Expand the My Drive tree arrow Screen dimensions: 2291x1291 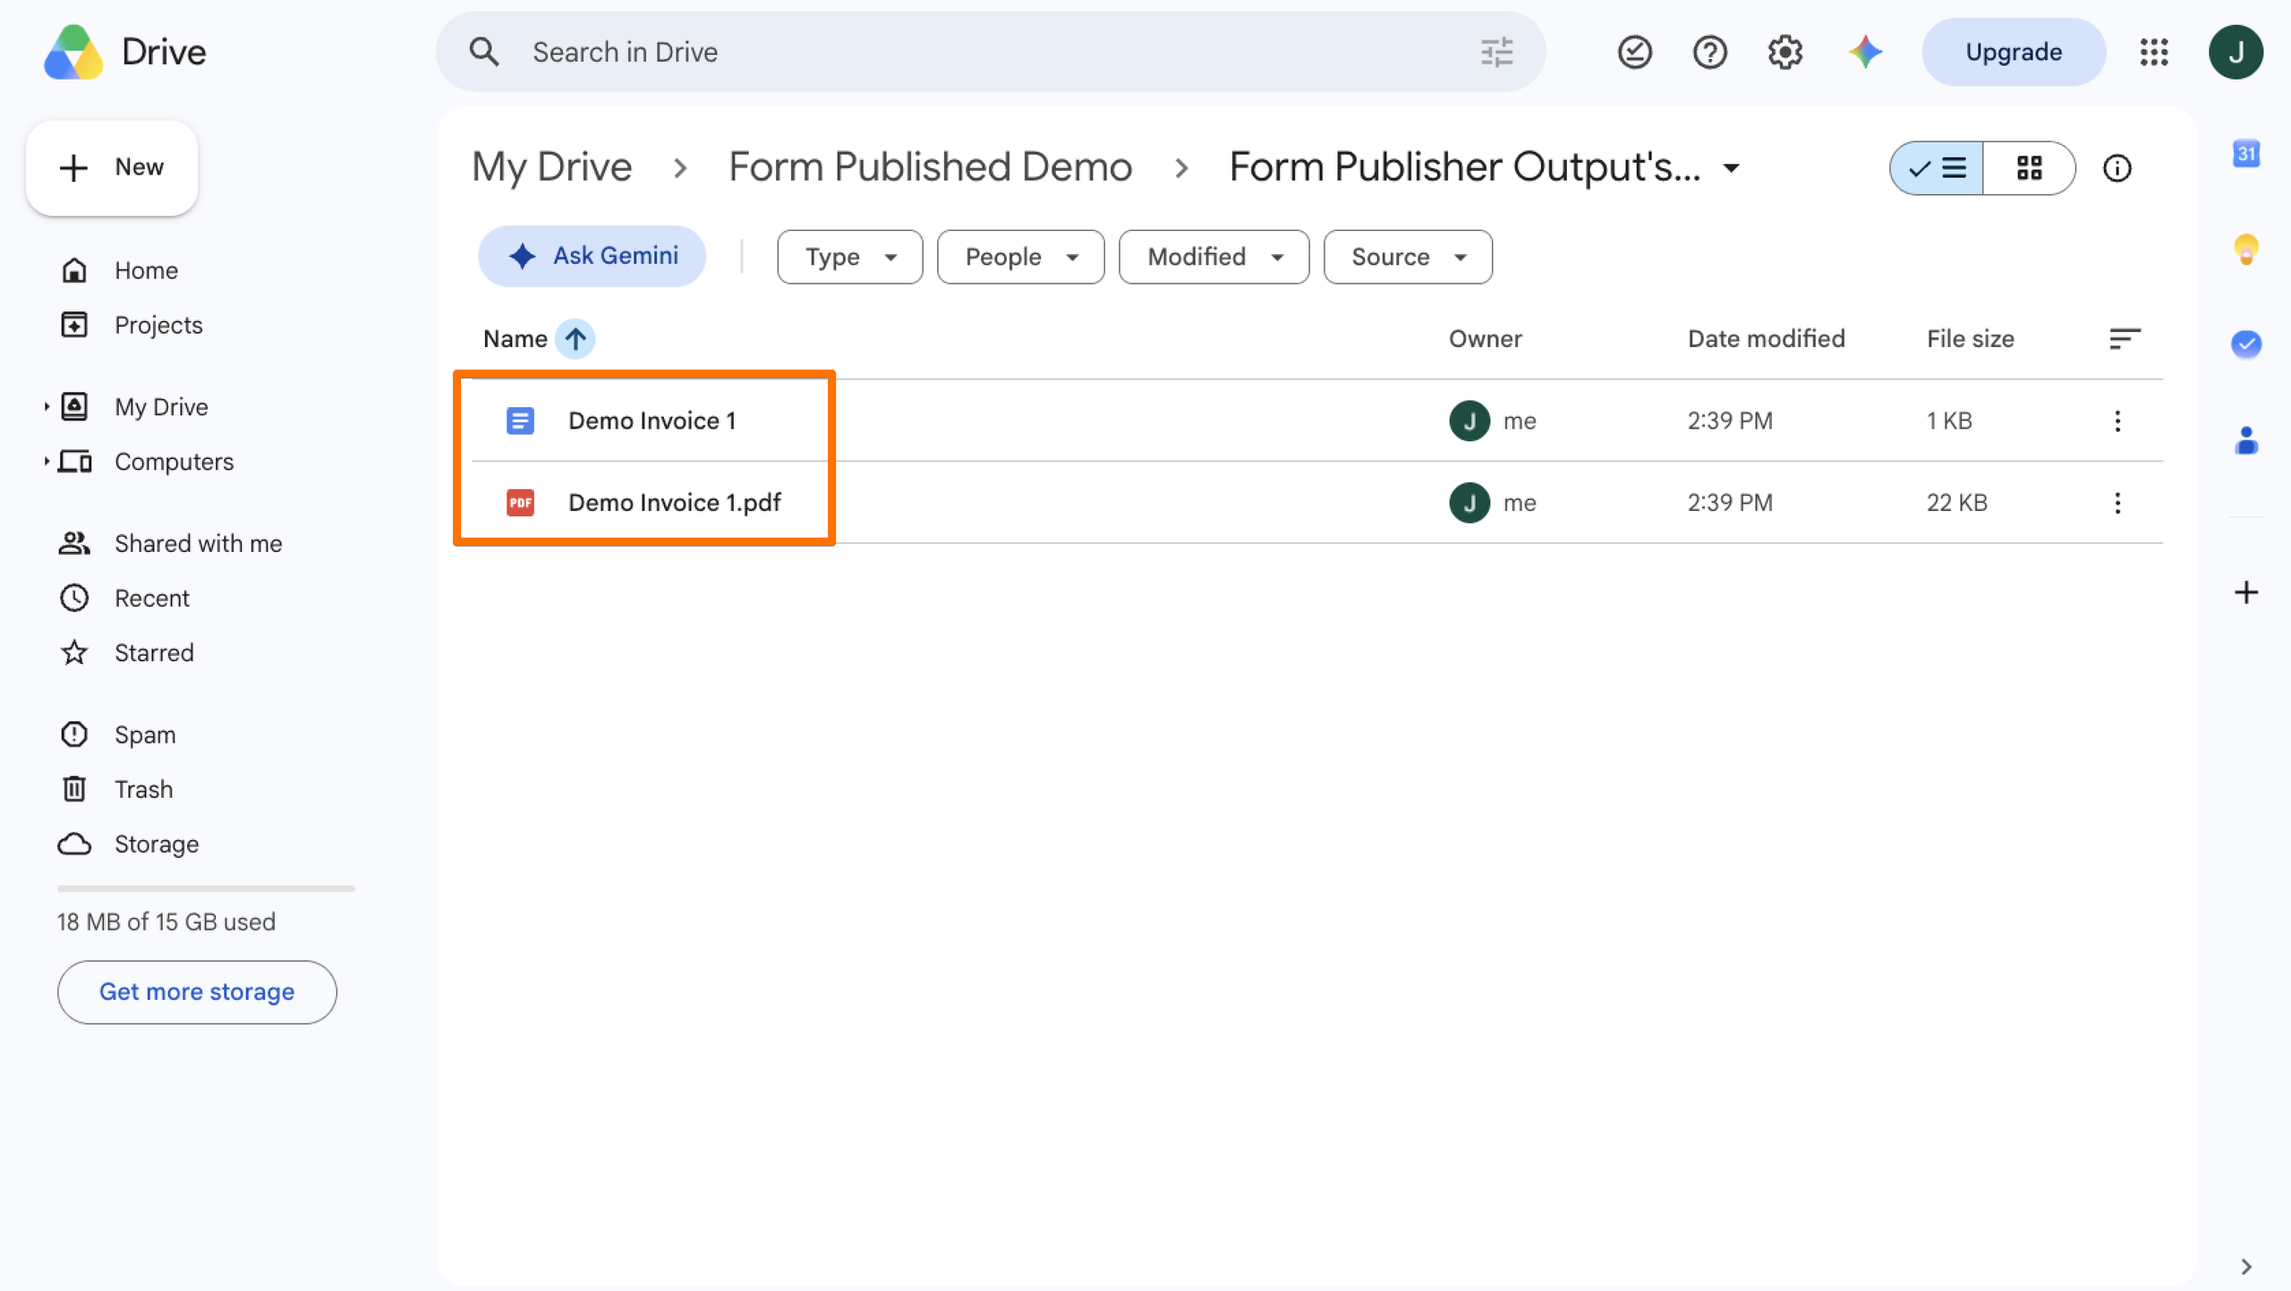tap(46, 407)
